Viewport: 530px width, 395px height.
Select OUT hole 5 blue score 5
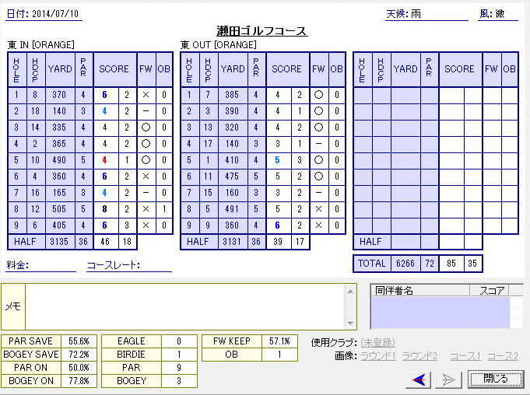point(279,160)
